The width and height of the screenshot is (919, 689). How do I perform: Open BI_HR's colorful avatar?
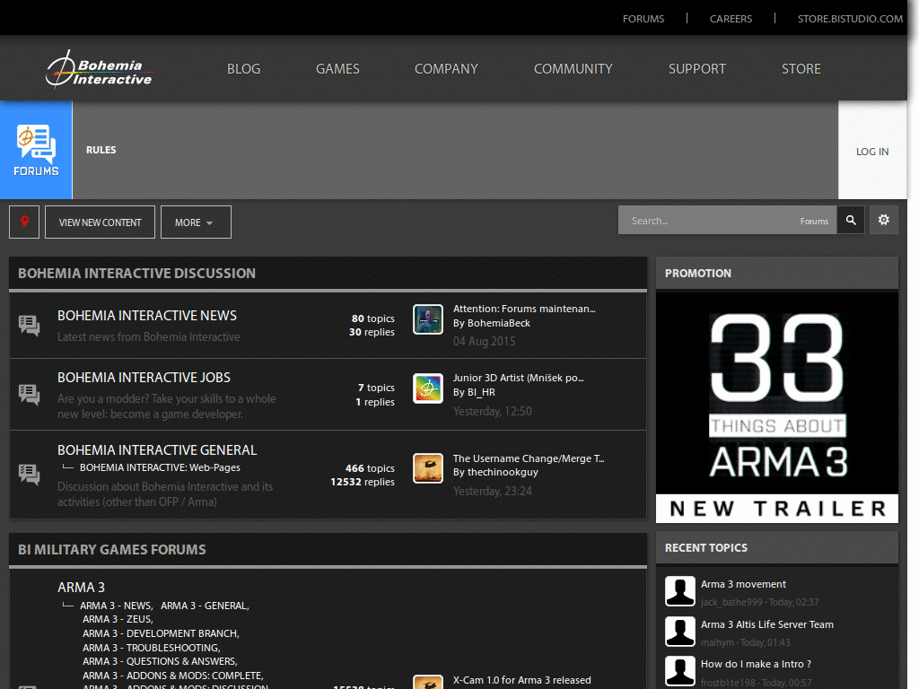click(428, 388)
